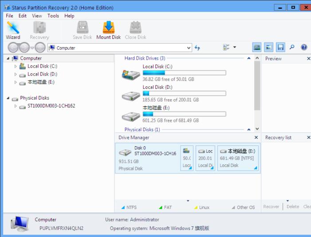Click the Save Disk toolbar icon
Viewport: 311px width, 237px height.
coord(83,30)
